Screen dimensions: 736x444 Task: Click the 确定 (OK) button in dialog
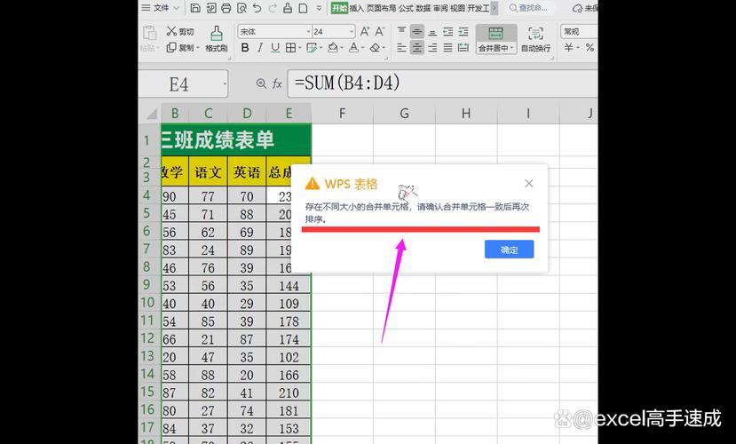click(x=510, y=250)
